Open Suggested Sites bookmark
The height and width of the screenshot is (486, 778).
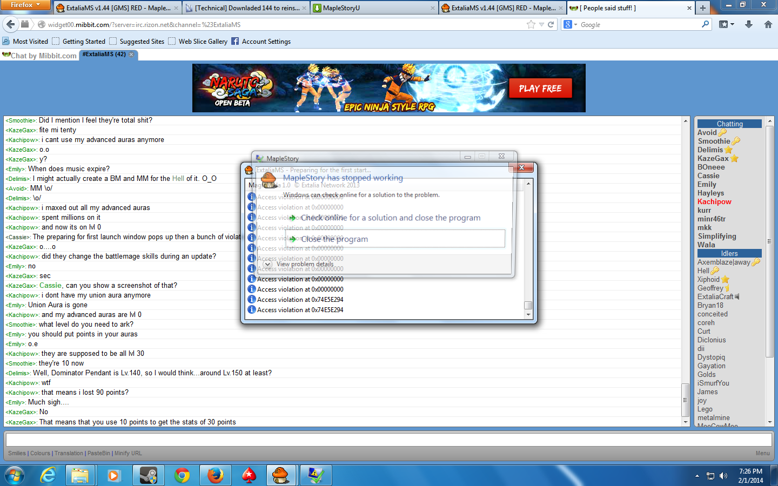tap(137, 42)
